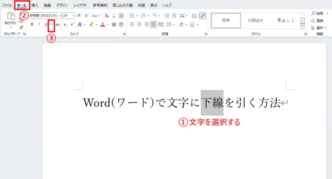The image size is (332, 179).
Task: Toggle Subscript formatting
Action: tap(65, 25)
